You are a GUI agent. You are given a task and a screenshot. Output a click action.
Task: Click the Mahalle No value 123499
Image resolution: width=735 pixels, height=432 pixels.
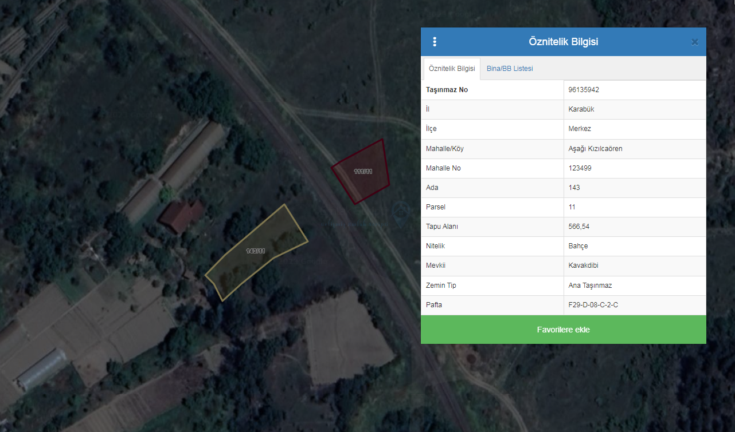(x=580, y=168)
